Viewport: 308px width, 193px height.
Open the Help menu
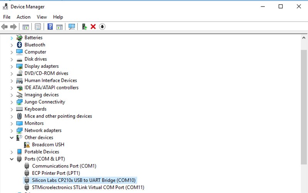[58, 17]
